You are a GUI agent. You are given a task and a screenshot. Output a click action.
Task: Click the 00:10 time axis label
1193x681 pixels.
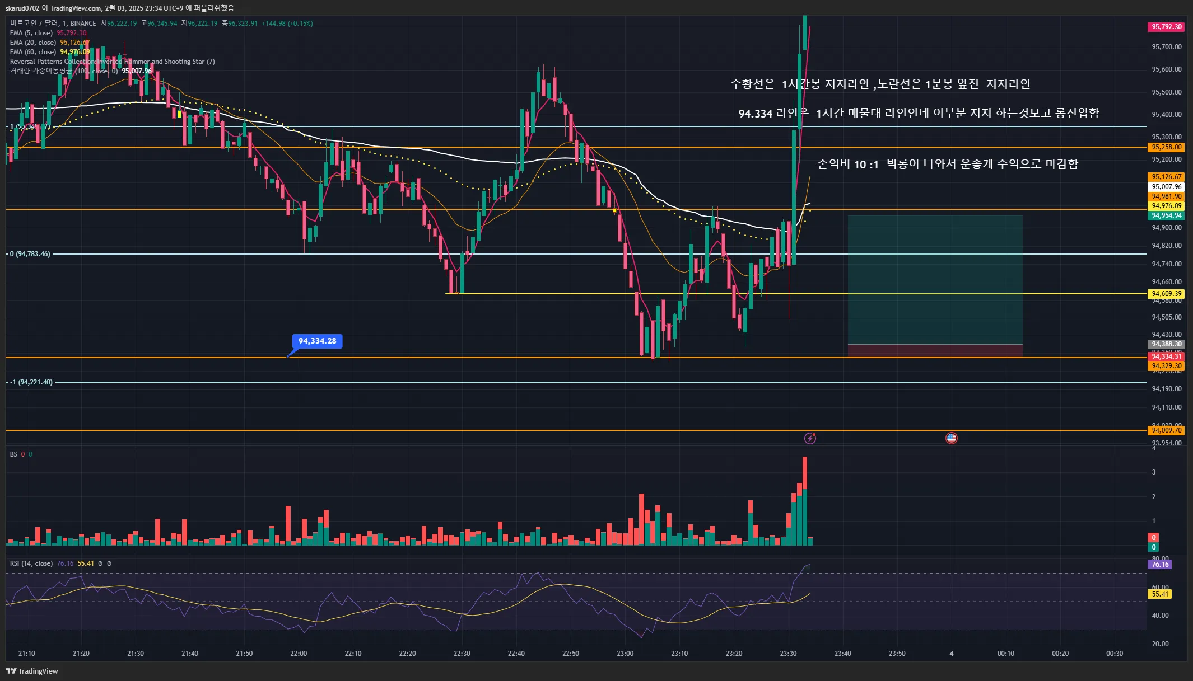click(1005, 654)
